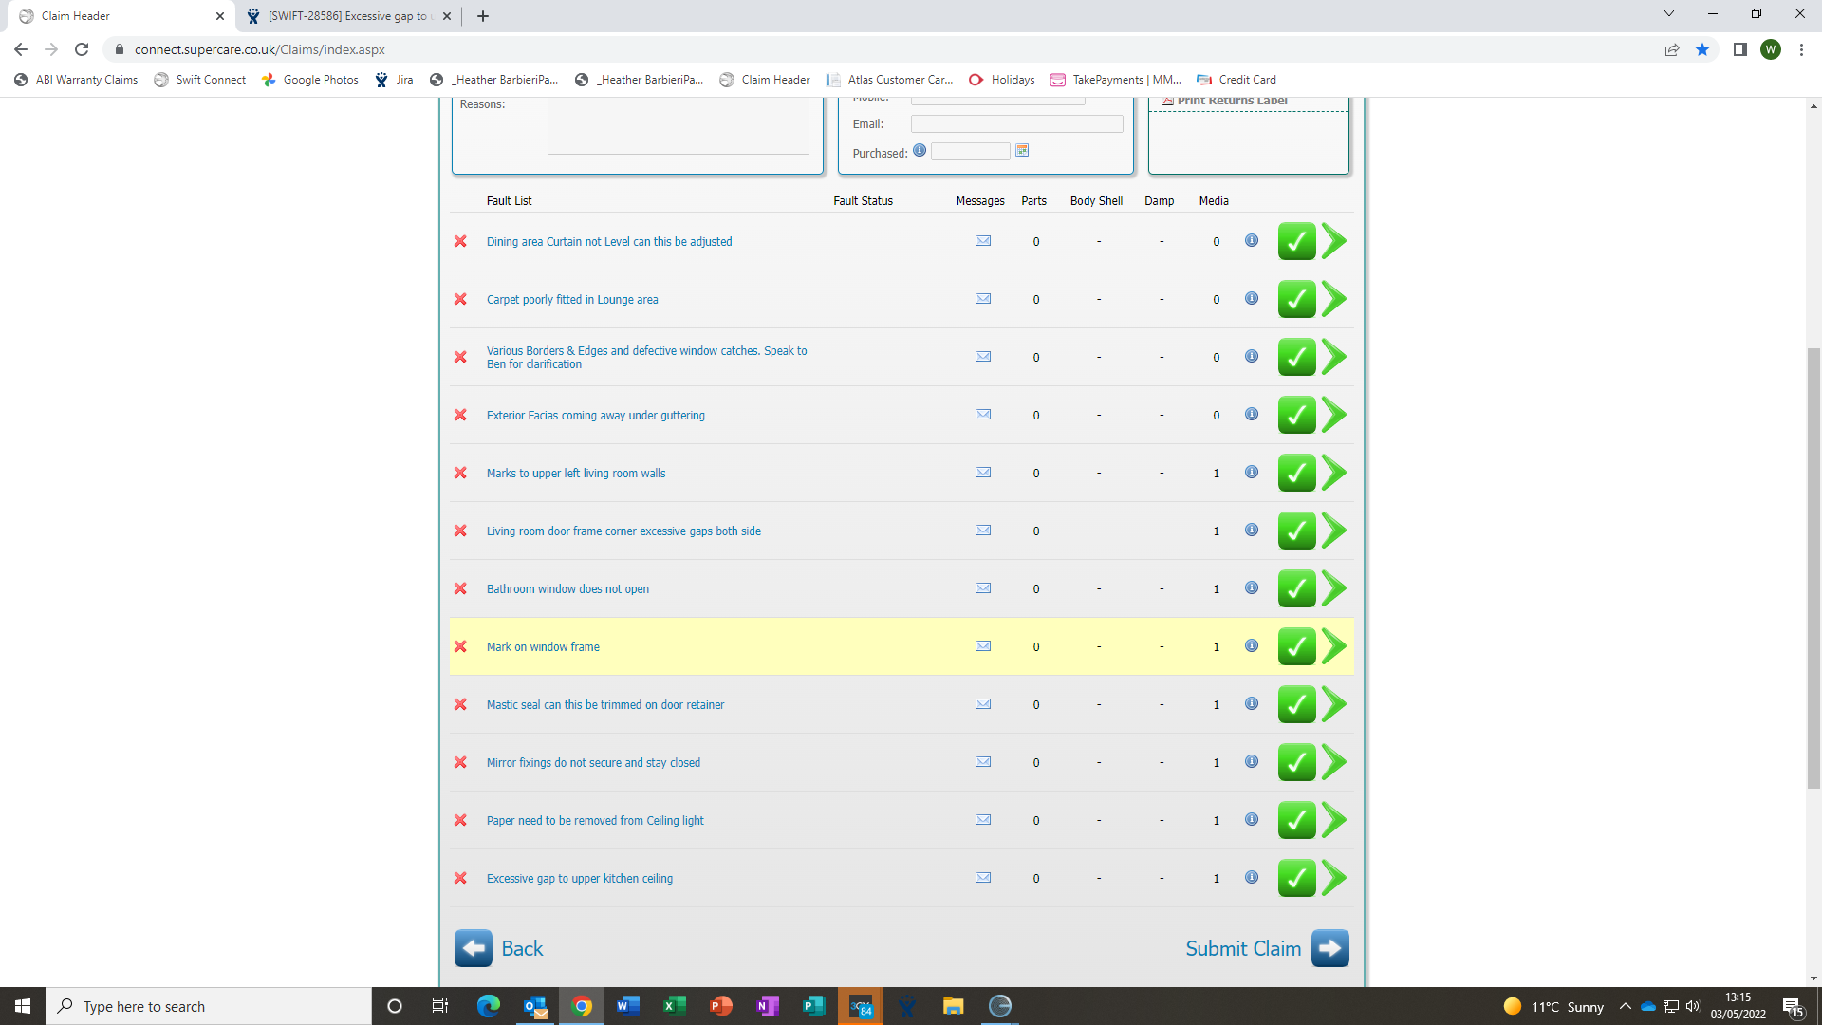Click green checkmark on 'Dining area Curtain' row

click(x=1296, y=241)
